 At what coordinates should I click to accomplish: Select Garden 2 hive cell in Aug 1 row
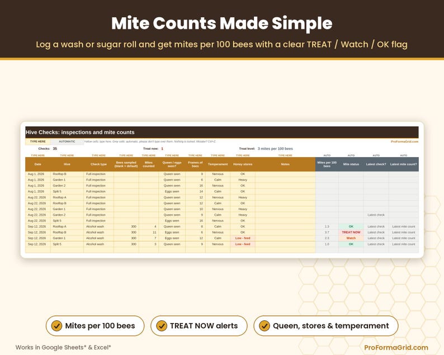67,186
